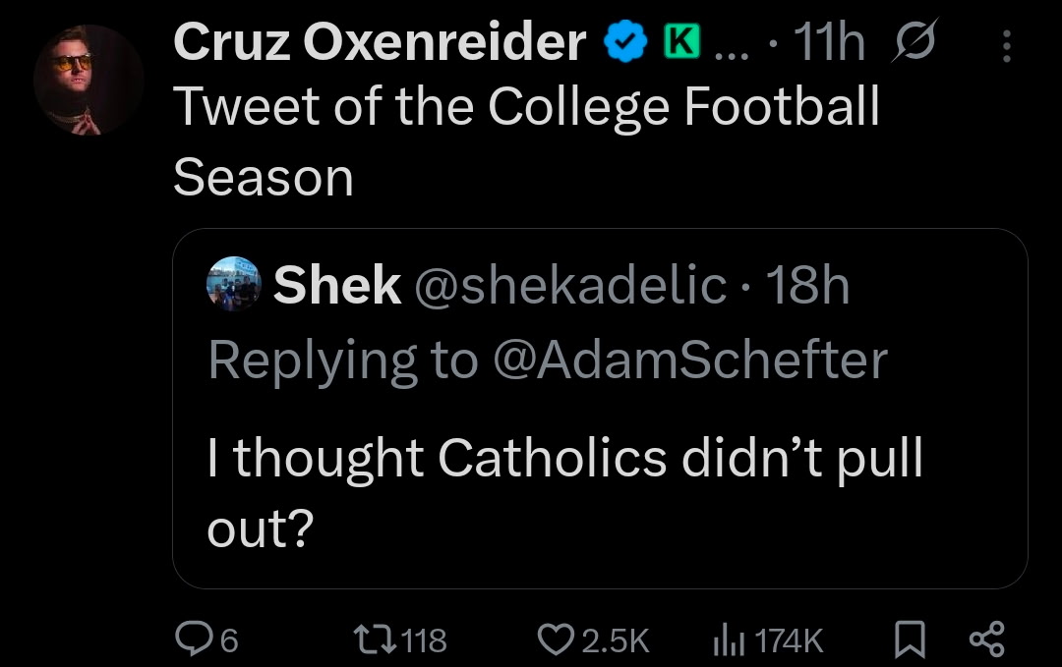
Task: Open the three-dot more options menu
Action: click(1005, 44)
